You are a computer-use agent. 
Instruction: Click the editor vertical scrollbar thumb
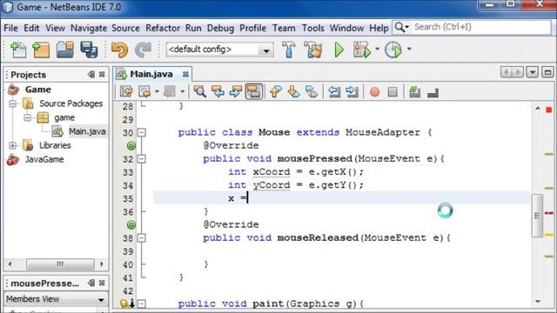(x=537, y=216)
